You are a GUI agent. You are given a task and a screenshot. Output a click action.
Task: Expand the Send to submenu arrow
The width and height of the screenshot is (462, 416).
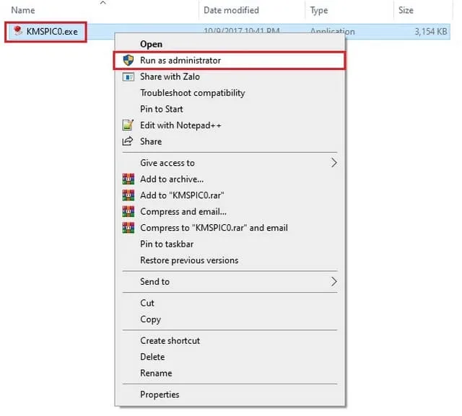(x=334, y=281)
